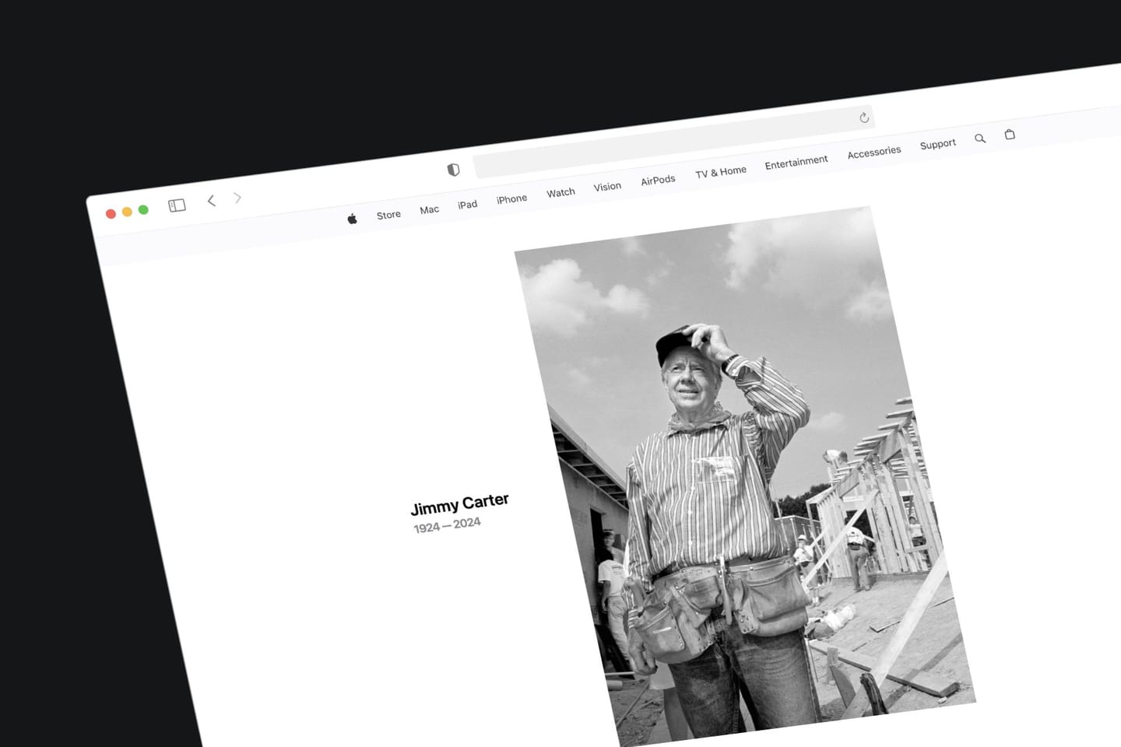Open the TV & Home menu item
1121x747 pixels.
pyautogui.click(x=721, y=172)
